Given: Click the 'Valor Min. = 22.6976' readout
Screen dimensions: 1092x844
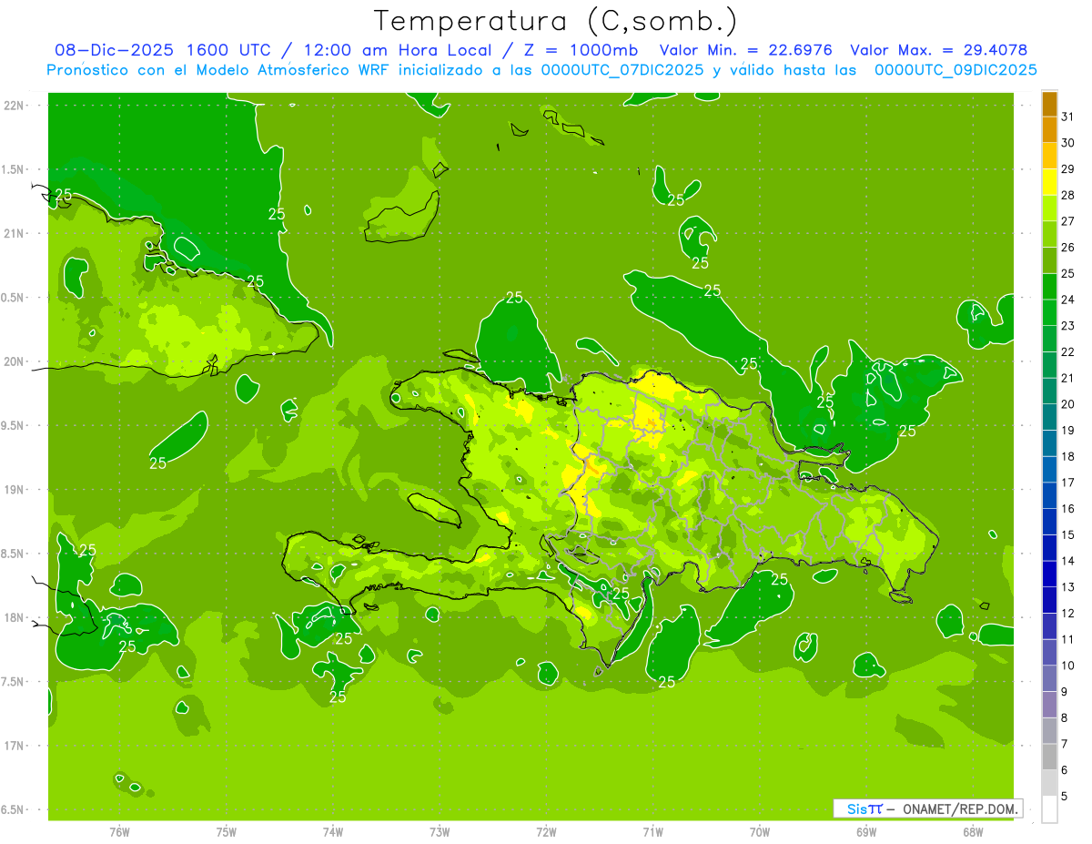Looking at the screenshot, I should click(x=746, y=50).
